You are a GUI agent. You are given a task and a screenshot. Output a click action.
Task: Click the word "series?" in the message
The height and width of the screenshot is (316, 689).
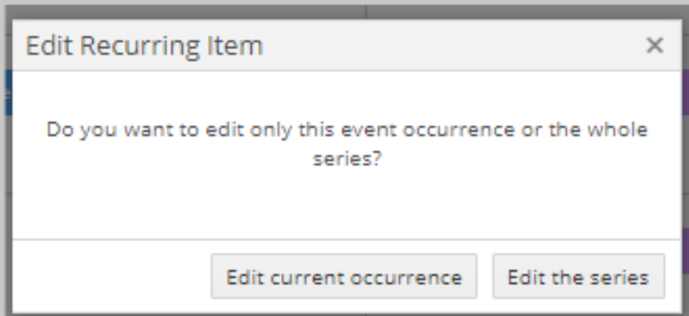(x=347, y=159)
